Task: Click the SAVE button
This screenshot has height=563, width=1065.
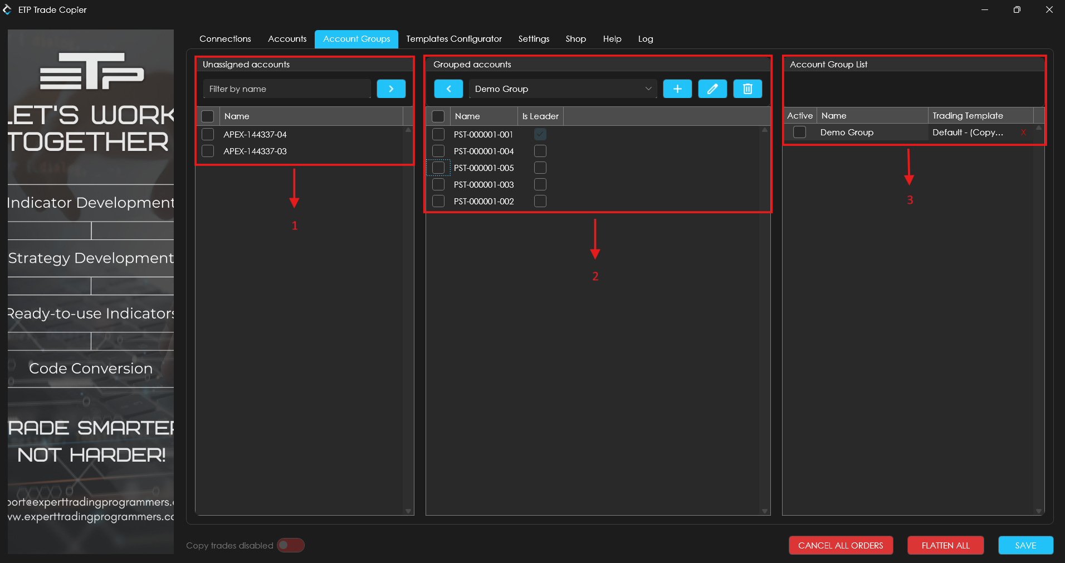Action: click(x=1025, y=545)
